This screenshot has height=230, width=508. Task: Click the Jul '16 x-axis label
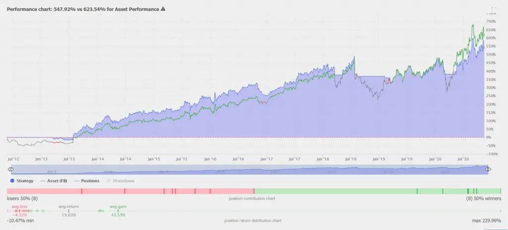click(x=238, y=159)
